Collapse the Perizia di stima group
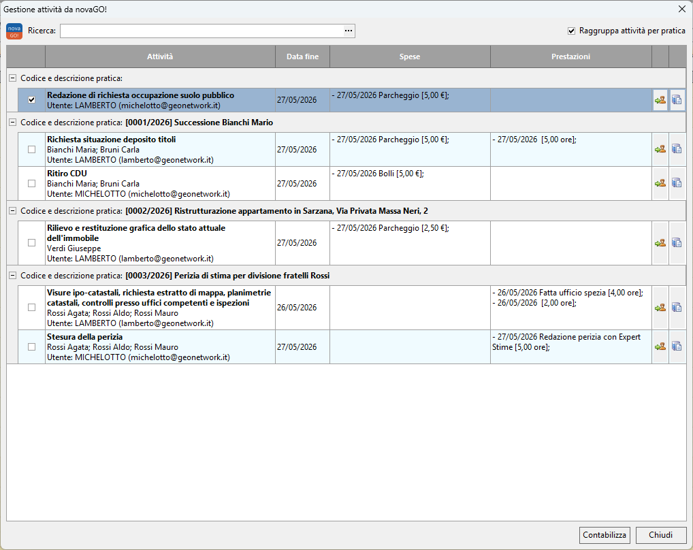This screenshot has width=693, height=550. pyautogui.click(x=12, y=275)
